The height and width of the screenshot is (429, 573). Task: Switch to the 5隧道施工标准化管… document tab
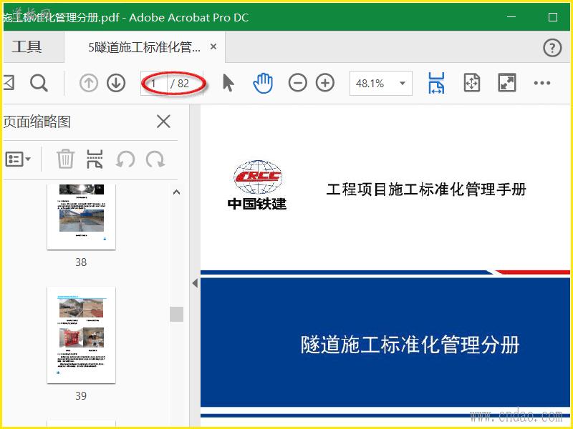pyautogui.click(x=144, y=47)
